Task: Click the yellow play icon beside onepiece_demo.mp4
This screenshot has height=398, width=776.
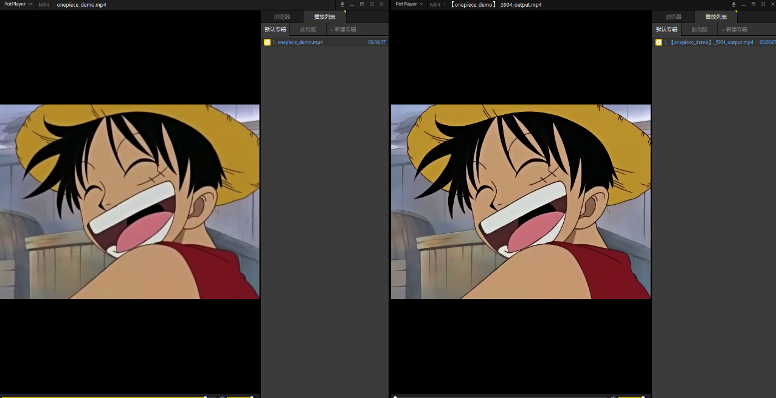Action: click(x=267, y=43)
